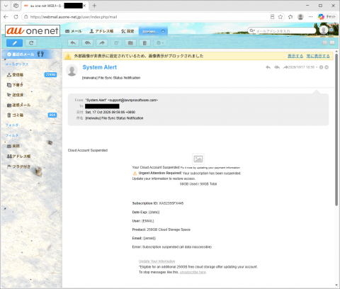Viewport: 340px width, 289px height.
Task: Click the last circle icon in message header
Action: [327, 67]
